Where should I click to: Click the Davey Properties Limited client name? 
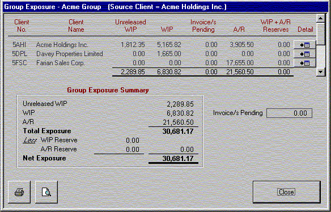coord(70,54)
